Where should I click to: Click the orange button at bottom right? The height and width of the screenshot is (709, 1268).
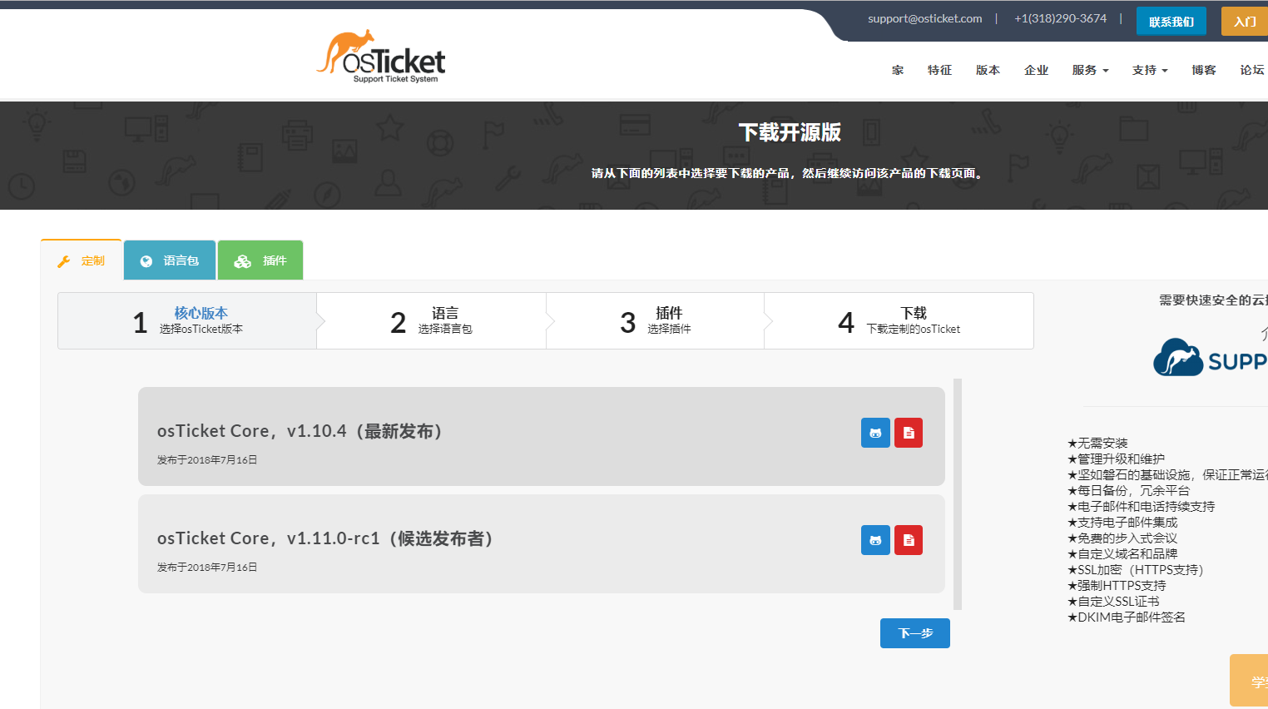(1249, 681)
